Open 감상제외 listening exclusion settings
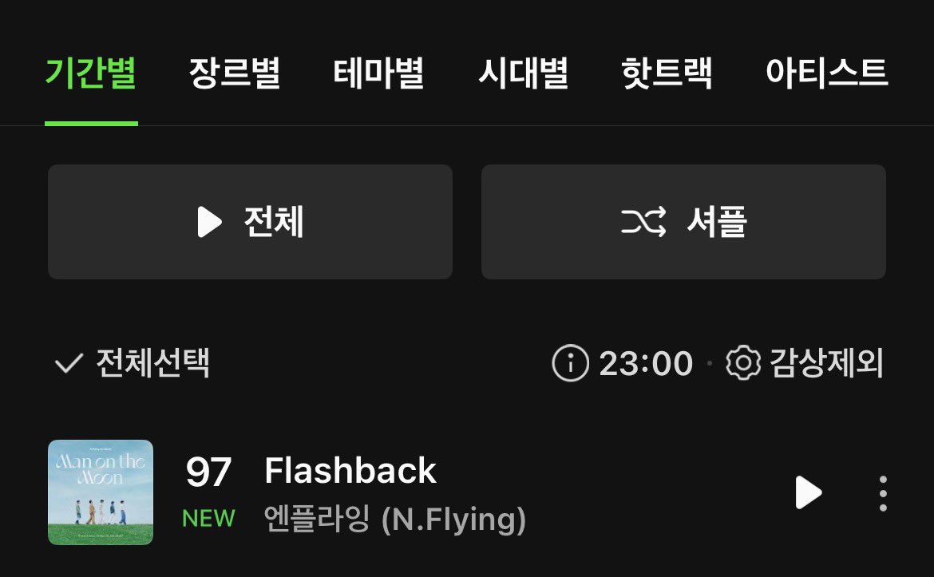Screen dimensions: 934x577 [826, 362]
